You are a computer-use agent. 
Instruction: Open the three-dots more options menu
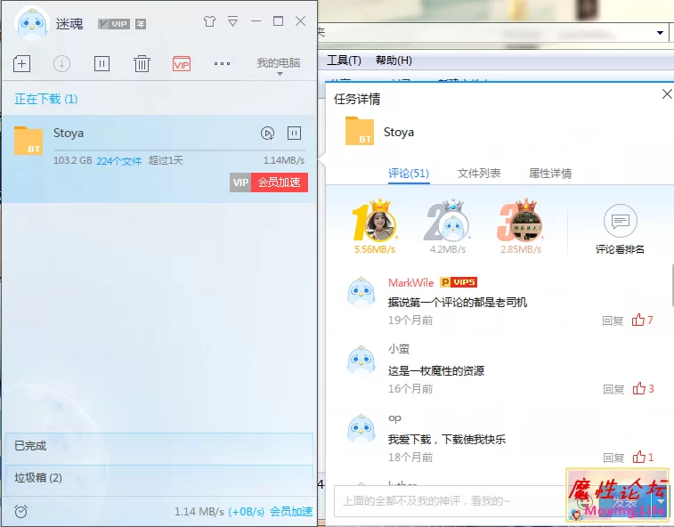tap(222, 63)
